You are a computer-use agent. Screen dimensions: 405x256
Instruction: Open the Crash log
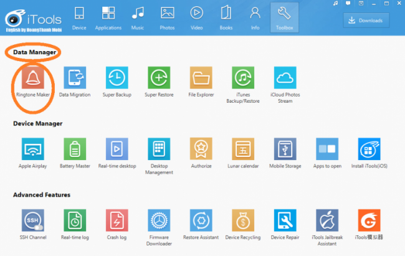tap(117, 220)
